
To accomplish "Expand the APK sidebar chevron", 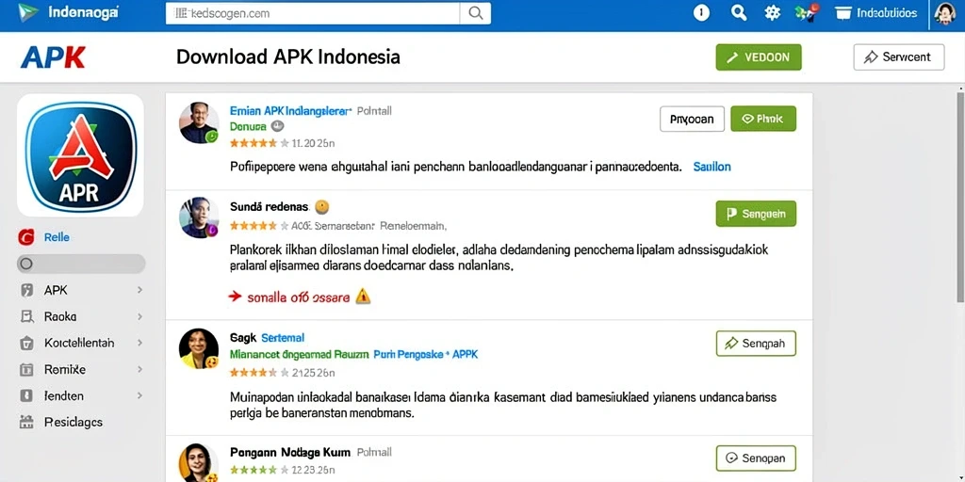I will pyautogui.click(x=139, y=290).
